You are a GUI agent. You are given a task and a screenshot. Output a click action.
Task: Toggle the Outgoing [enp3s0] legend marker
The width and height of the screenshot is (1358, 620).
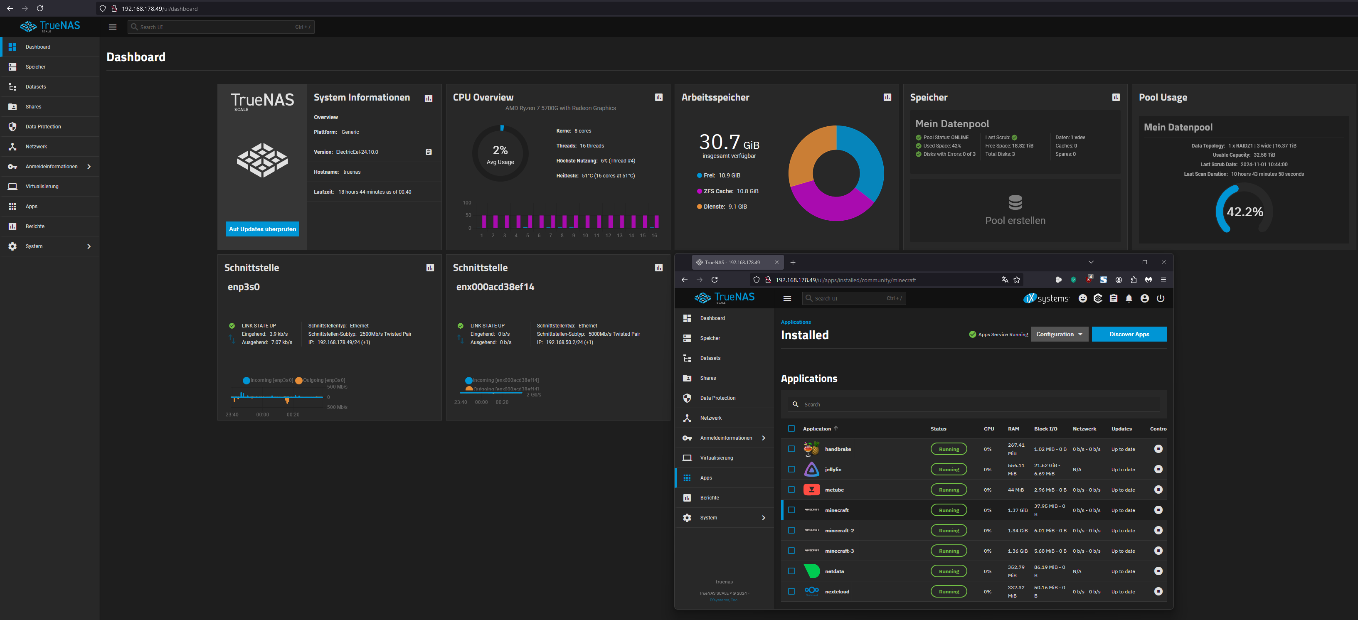tap(299, 381)
